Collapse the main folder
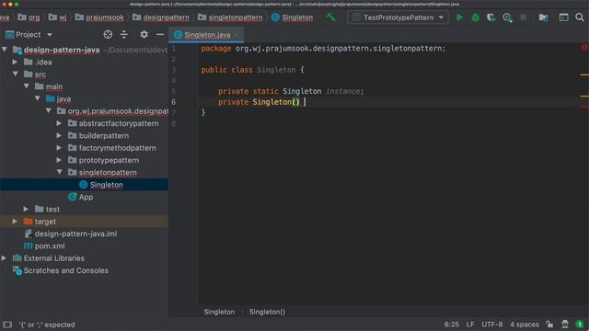The width and height of the screenshot is (589, 331). click(x=27, y=86)
